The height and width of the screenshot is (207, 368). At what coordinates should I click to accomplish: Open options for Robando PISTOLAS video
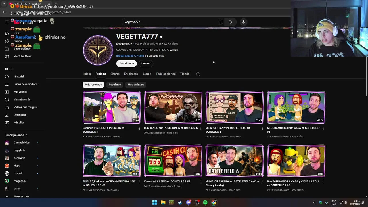tap(139, 128)
